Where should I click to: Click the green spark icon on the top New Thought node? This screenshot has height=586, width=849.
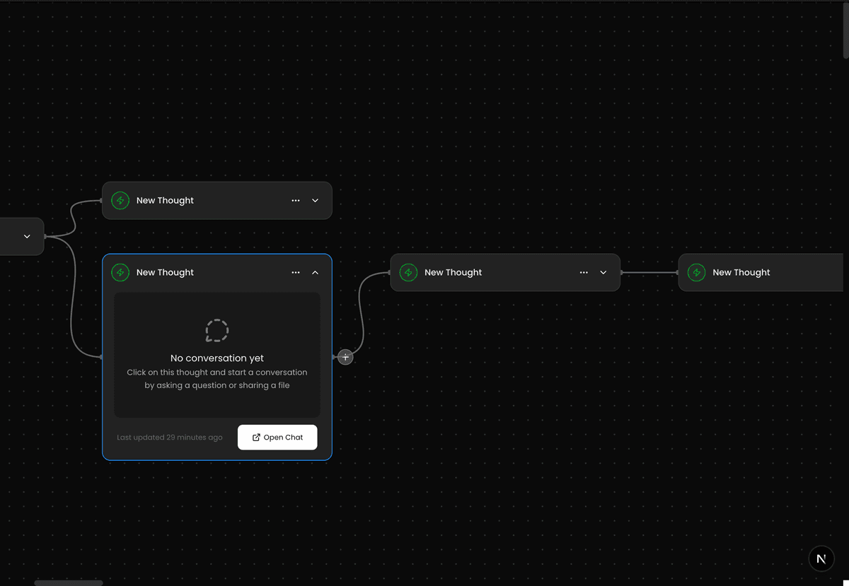pos(120,200)
